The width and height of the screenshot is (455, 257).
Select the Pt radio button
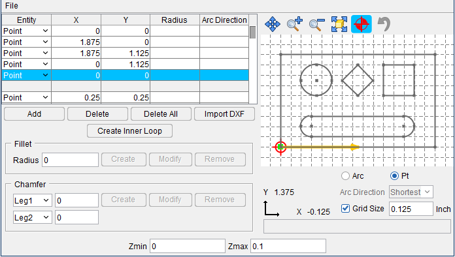[x=394, y=175]
